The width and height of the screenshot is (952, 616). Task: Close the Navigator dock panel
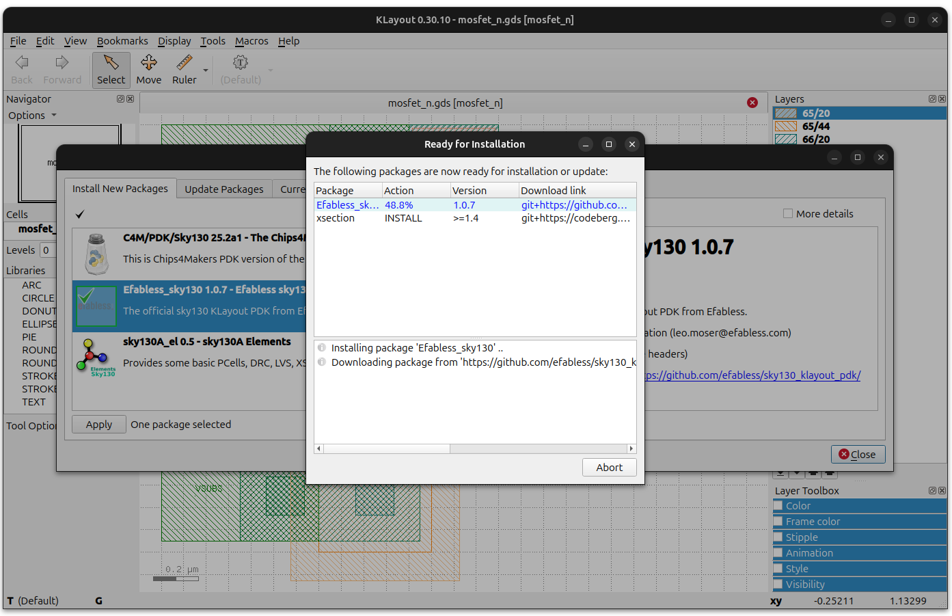(x=130, y=99)
